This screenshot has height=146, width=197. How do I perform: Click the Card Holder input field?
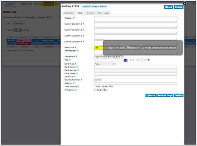[x=136, y=68]
